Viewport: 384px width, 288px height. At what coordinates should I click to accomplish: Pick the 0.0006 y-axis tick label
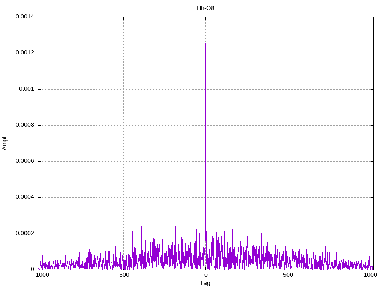(25, 161)
